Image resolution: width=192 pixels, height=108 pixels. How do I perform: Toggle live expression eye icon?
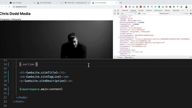tap(139, 13)
